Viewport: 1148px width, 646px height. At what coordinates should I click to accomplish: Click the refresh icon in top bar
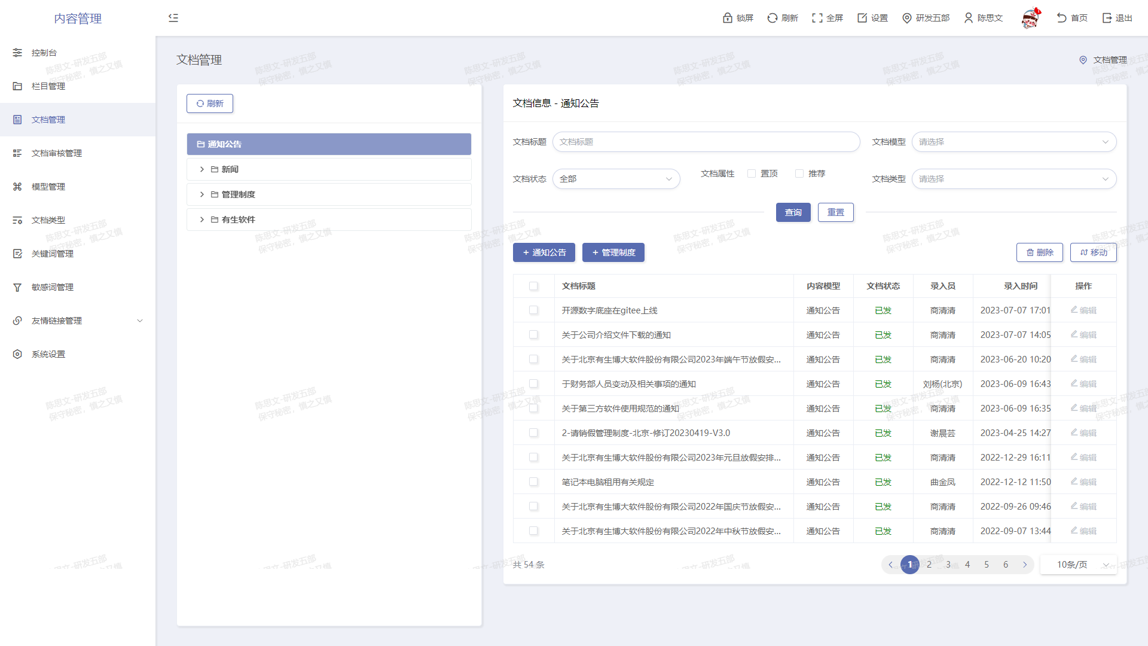773,18
